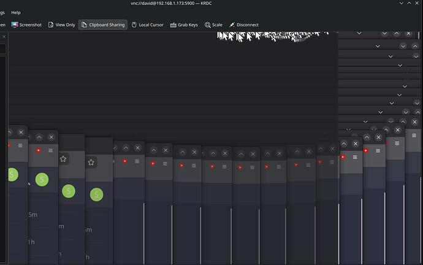Click the Scale magnifier toolbar button

(213, 25)
